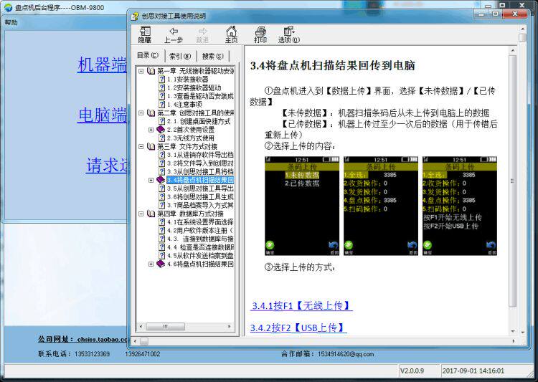Click the phone number 13533123369
Screen dimensions: 538x382
pos(92,353)
